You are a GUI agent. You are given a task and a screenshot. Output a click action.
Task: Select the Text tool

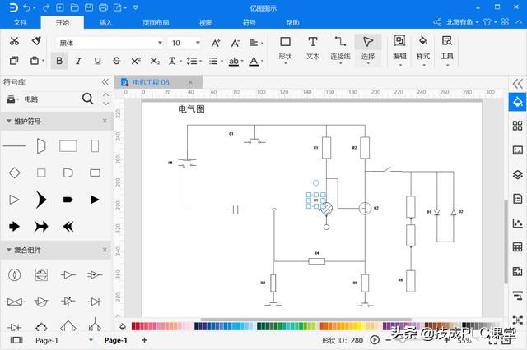point(313,48)
